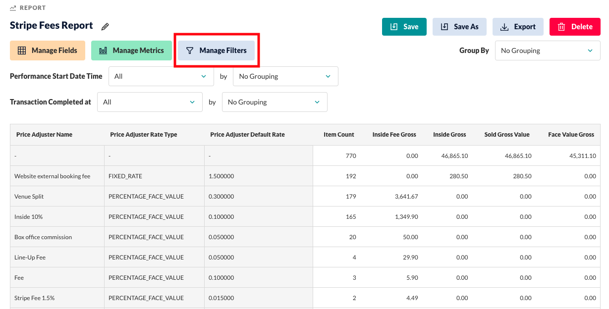Screen dimensions: 609x309
Task: Select the Stripe Fee 1.5% row name
Action: [x=34, y=298]
